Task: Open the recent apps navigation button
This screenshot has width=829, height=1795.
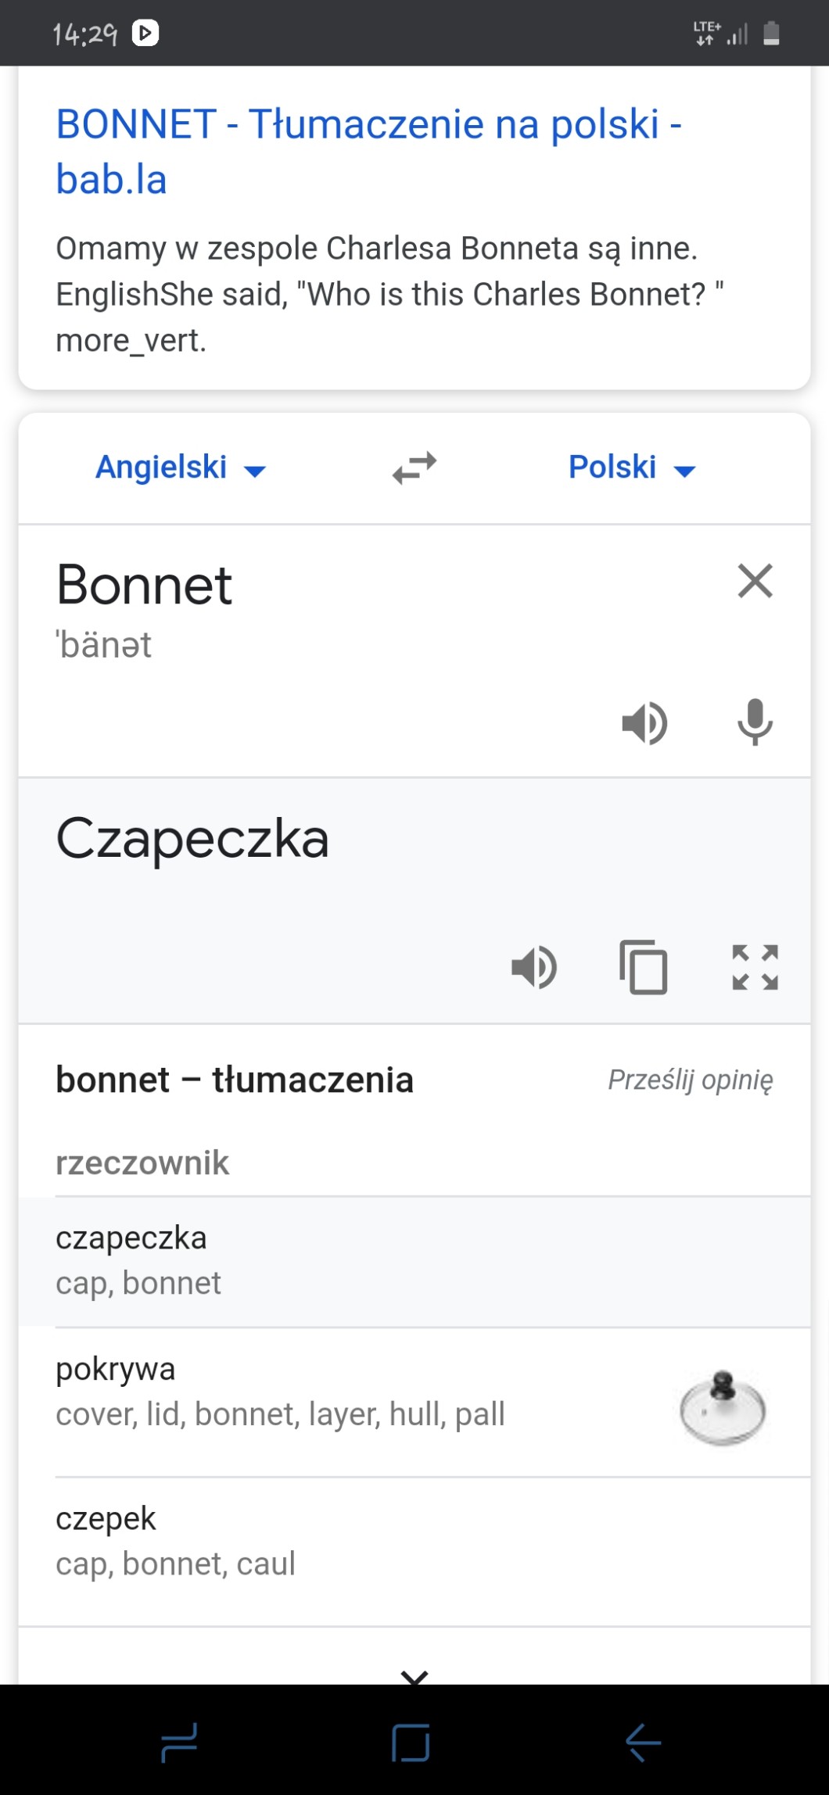Action: [x=178, y=1742]
